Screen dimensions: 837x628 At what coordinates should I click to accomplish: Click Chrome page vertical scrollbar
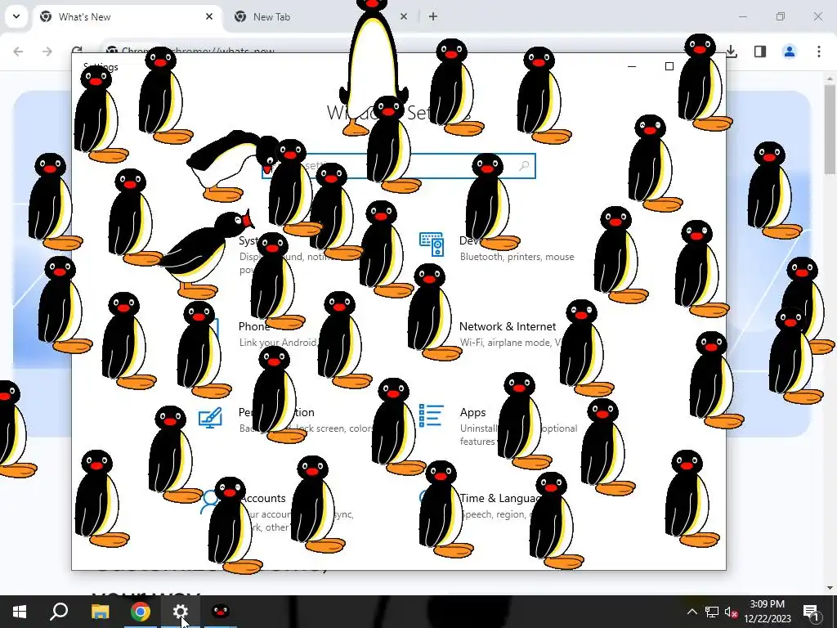[x=830, y=130]
